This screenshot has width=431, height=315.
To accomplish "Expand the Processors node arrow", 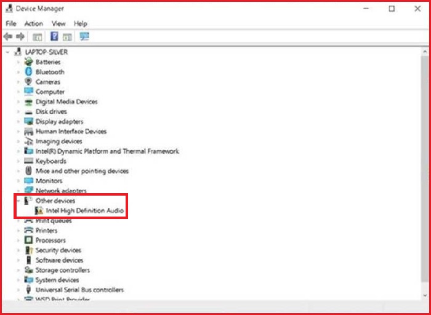I will coord(18,241).
